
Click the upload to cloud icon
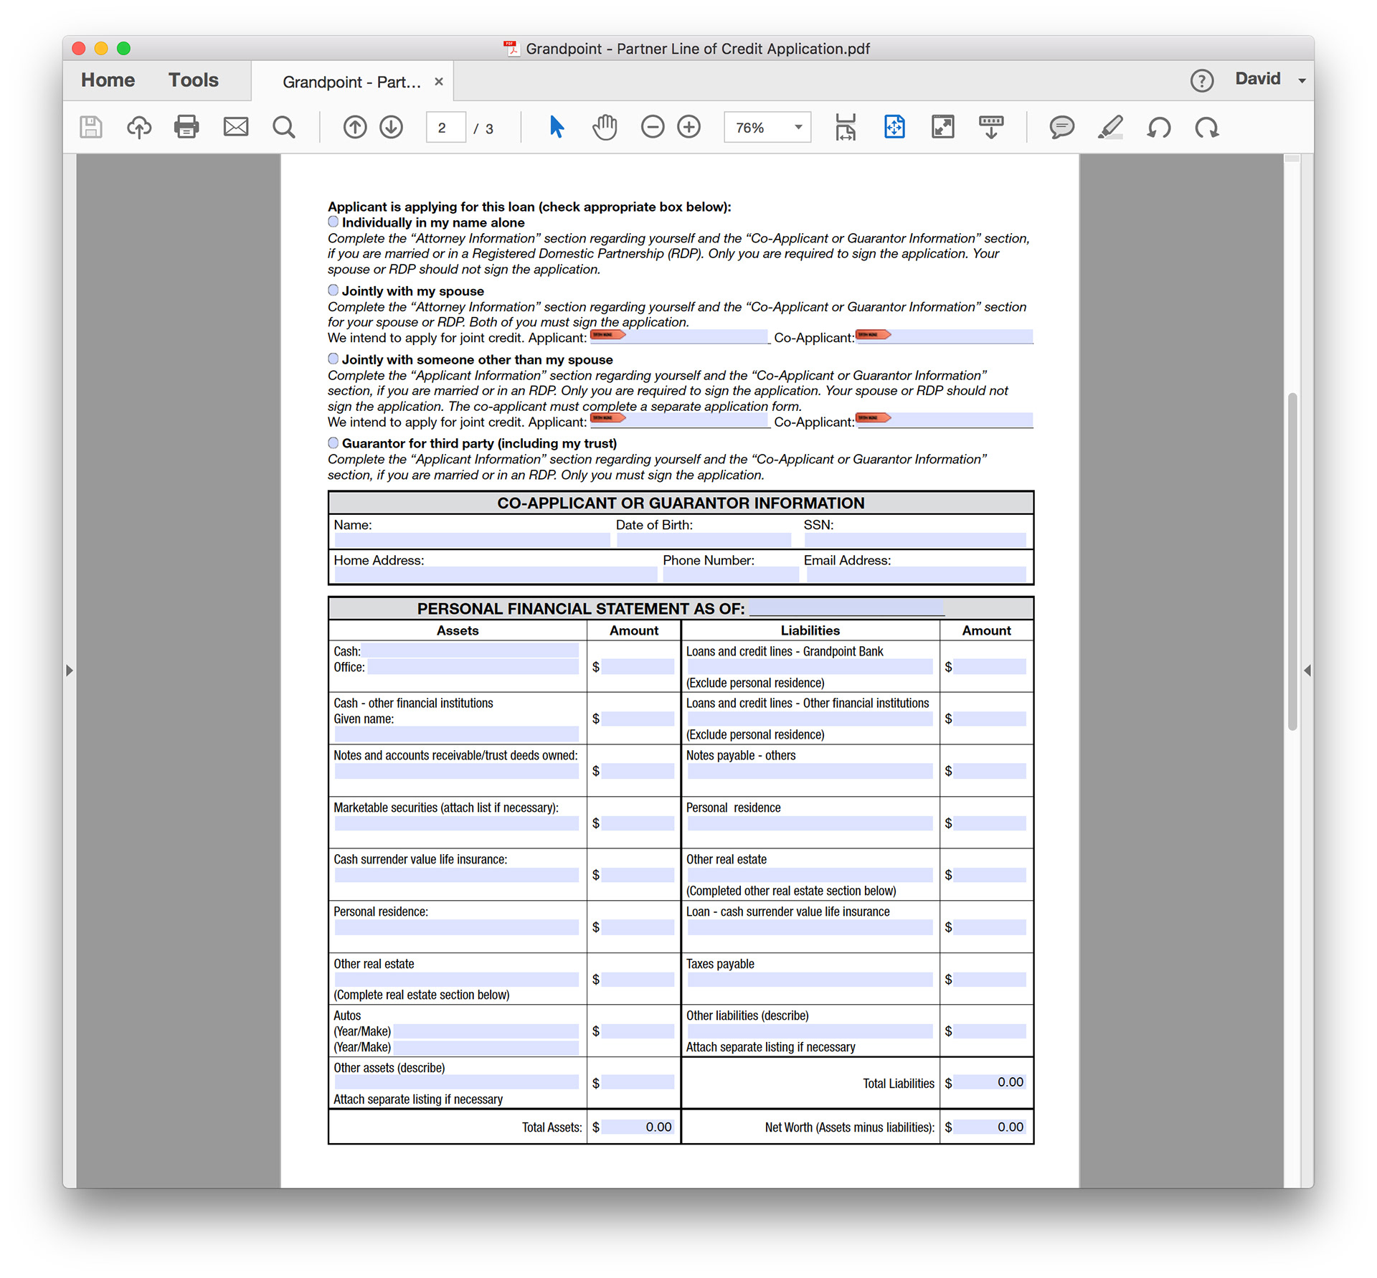coord(139,128)
